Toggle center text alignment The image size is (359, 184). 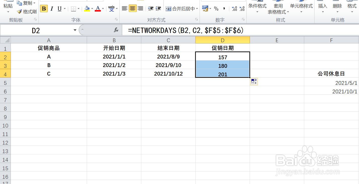click(x=133, y=9)
